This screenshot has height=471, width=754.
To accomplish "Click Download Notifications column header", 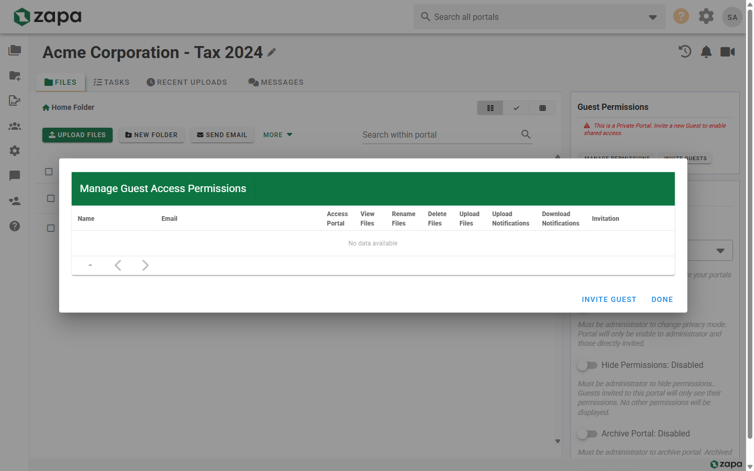I will tap(560, 219).
